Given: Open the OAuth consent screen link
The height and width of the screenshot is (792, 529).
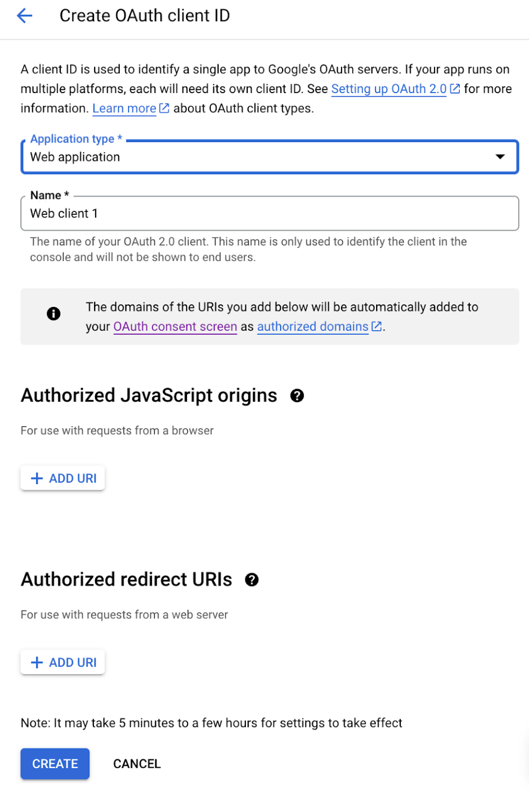Looking at the screenshot, I should coord(175,326).
